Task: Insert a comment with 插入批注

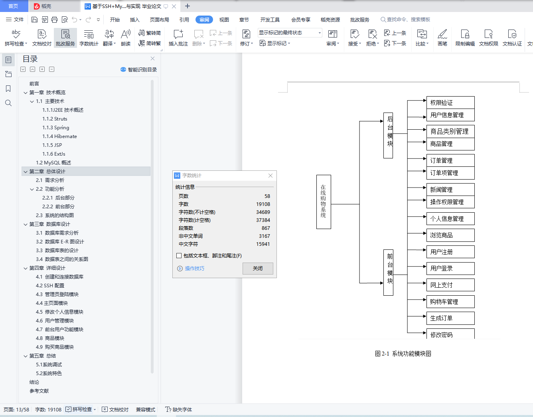Action: pyautogui.click(x=178, y=38)
